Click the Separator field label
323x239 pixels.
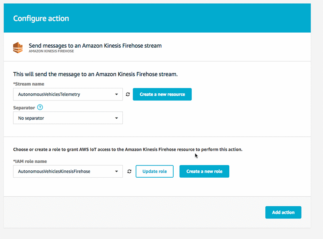(24, 107)
